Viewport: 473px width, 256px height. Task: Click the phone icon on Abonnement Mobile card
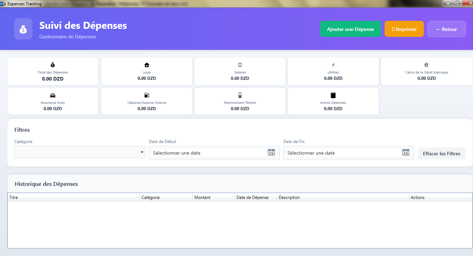point(240,95)
